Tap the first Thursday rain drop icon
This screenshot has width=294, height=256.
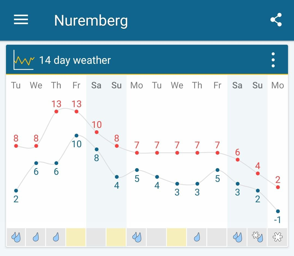56,237
